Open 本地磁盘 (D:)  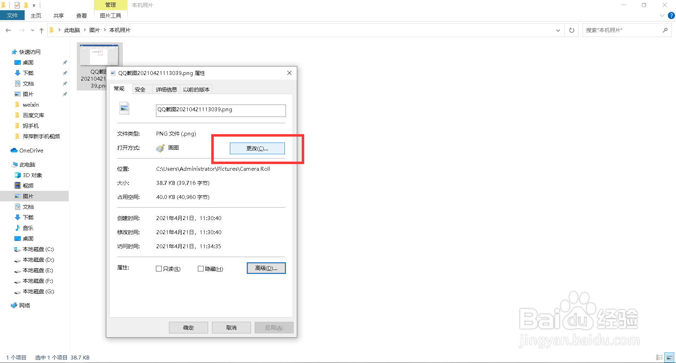(38, 259)
